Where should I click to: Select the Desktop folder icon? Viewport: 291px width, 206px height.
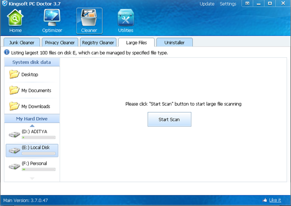[15, 74]
